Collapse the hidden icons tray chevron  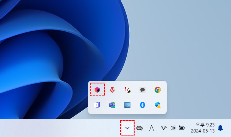127,128
